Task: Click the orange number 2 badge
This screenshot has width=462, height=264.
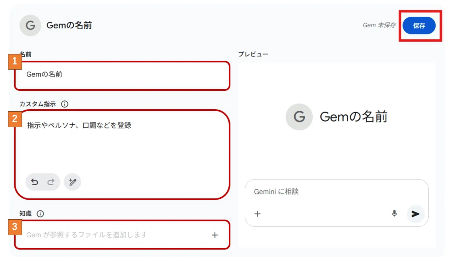Action: click(x=15, y=119)
